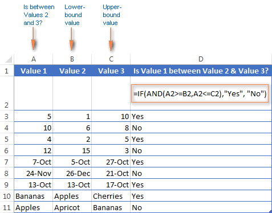272x213 pixels.
Task: Click the '5-Oct' cell
Action: click(72, 162)
